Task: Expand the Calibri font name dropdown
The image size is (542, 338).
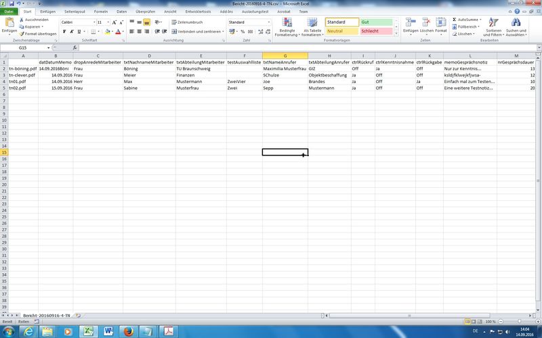Action: (93, 22)
